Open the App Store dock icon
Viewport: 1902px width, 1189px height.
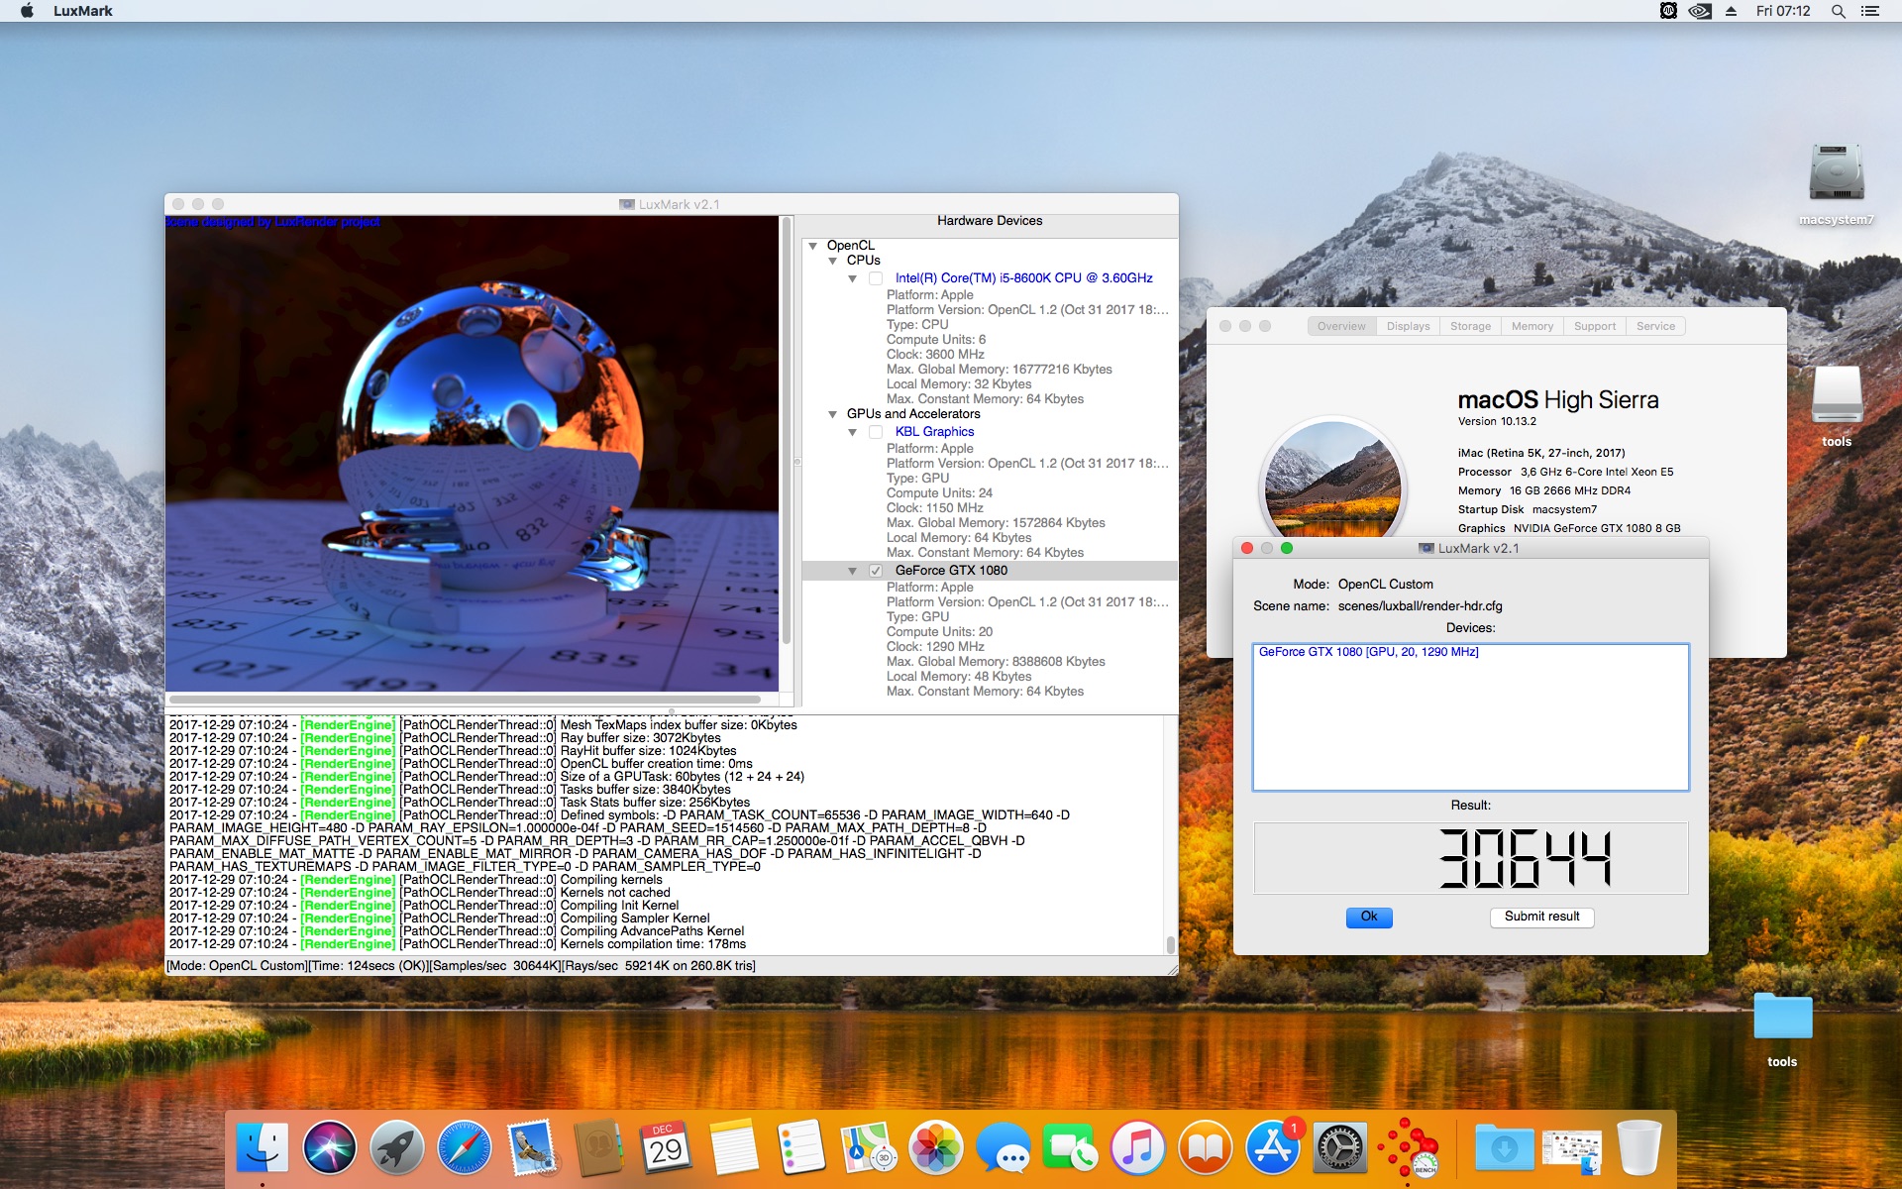tap(1272, 1147)
